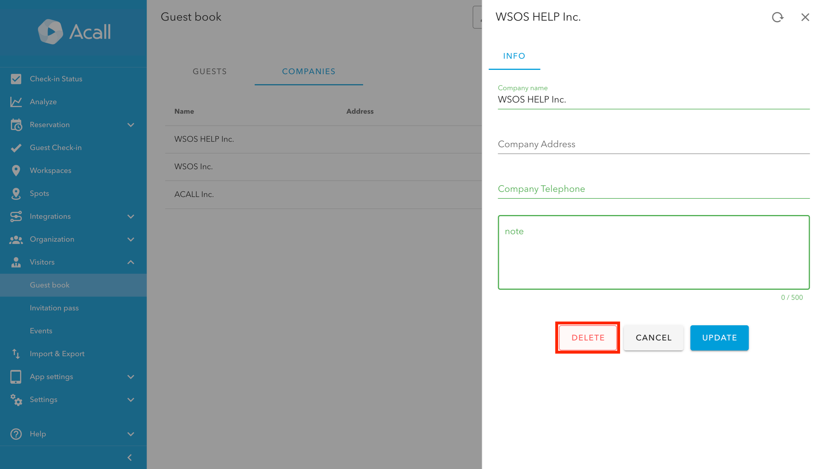Expand the Settings menu chevron
The width and height of the screenshot is (826, 469).
(131, 399)
